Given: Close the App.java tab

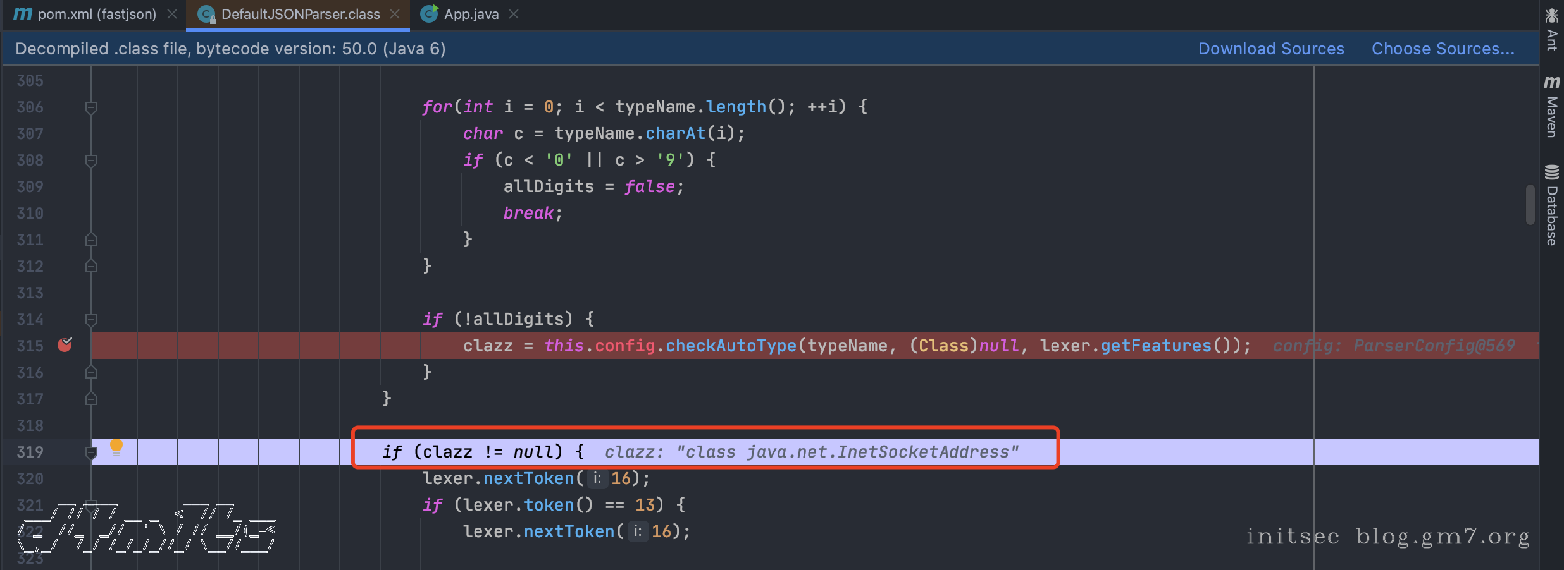Looking at the screenshot, I should 514,14.
